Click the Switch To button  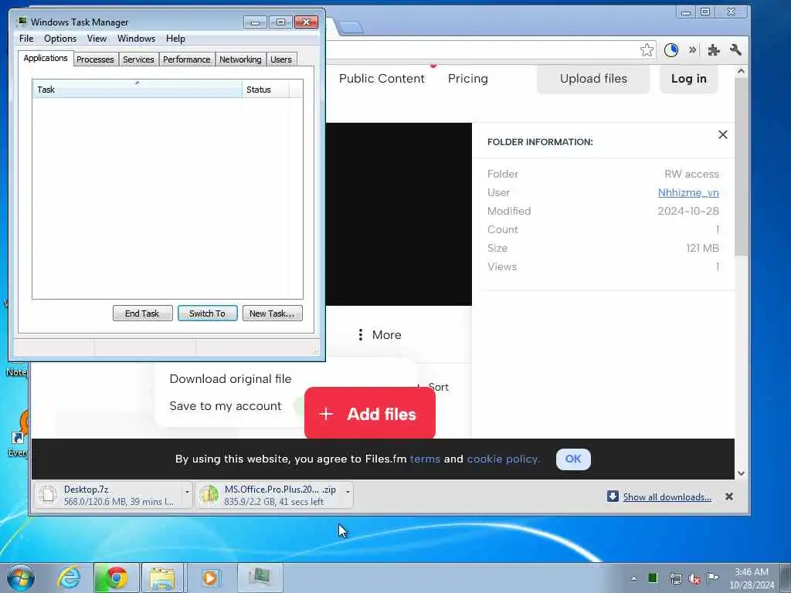[x=207, y=313]
